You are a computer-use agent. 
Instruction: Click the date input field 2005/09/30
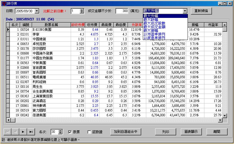click(x=25, y=11)
